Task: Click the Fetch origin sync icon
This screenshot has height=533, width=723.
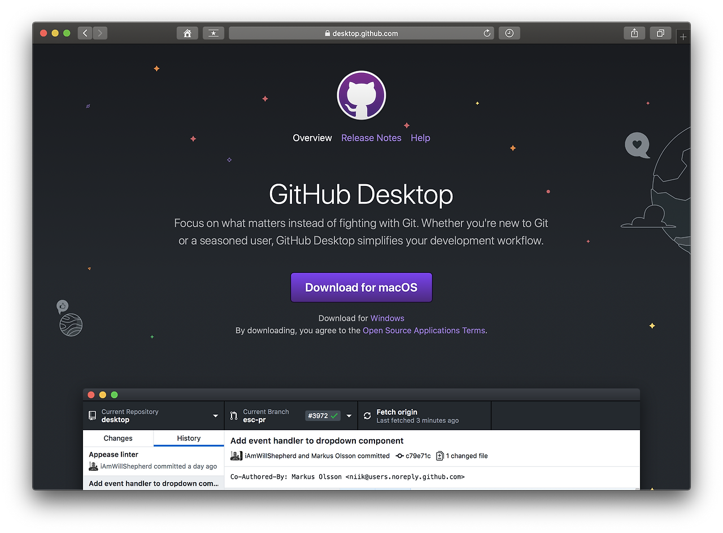Action: coord(367,416)
